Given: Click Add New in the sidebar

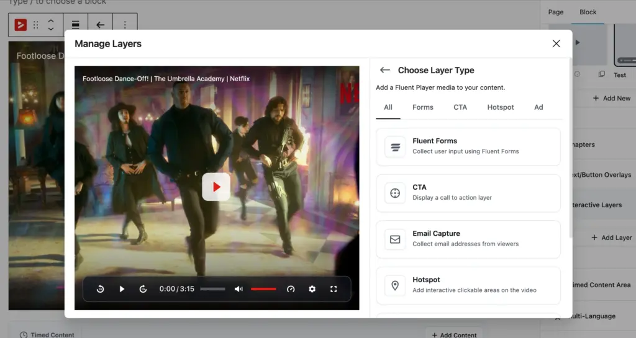Looking at the screenshot, I should click(612, 98).
